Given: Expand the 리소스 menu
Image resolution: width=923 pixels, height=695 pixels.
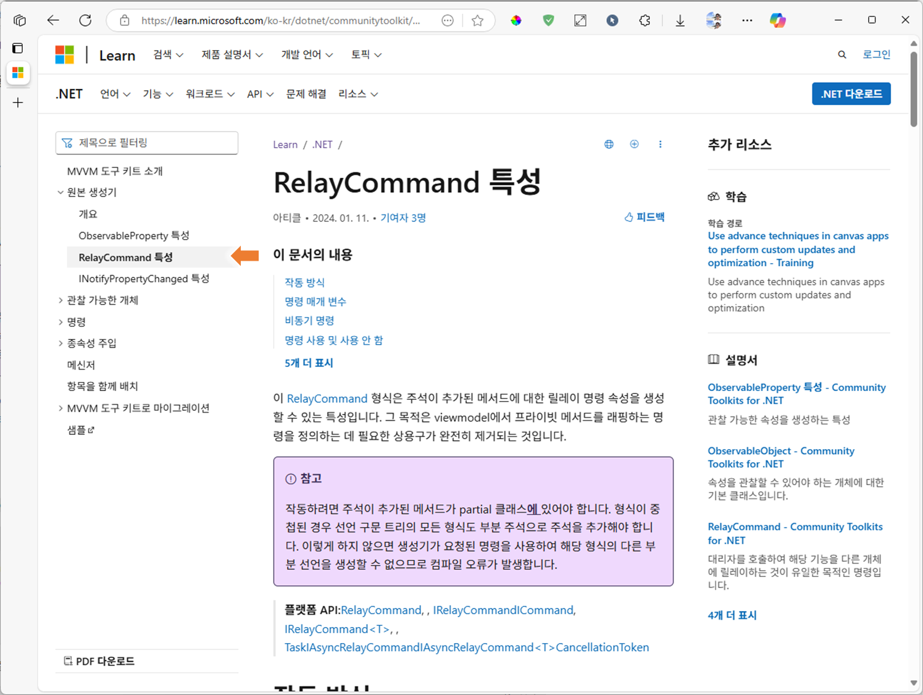Looking at the screenshot, I should click(x=358, y=94).
